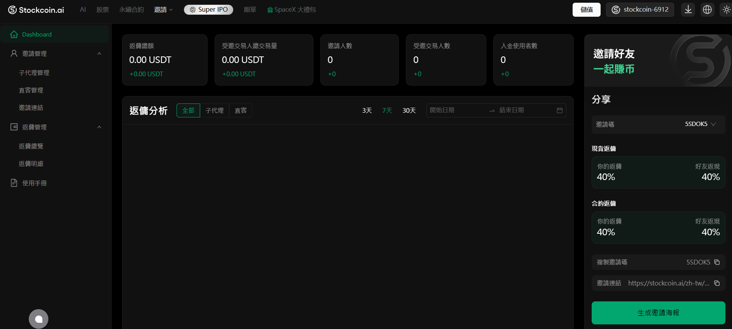
Task: Open the AI nav item
Action: point(83,10)
